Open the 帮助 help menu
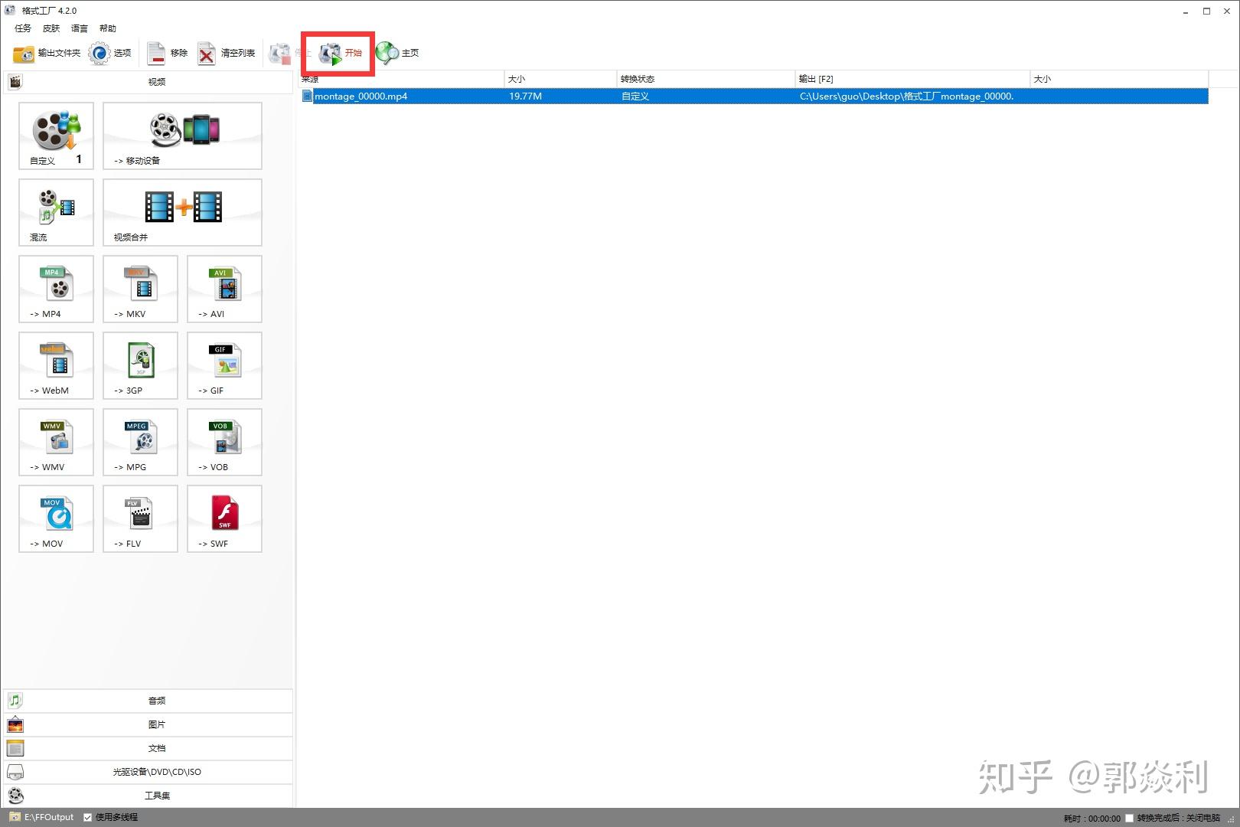1240x827 pixels. (108, 28)
